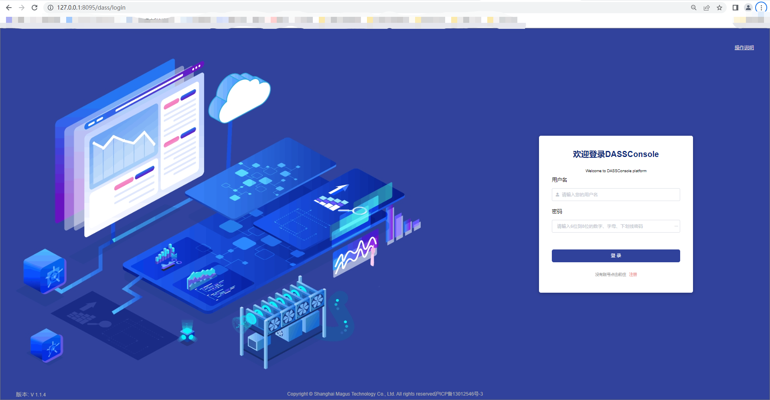This screenshot has height=400, width=770.
Task: Focus the 用户名 username input field
Action: 616,195
